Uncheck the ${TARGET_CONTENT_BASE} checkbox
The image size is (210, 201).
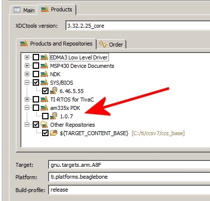45,133
